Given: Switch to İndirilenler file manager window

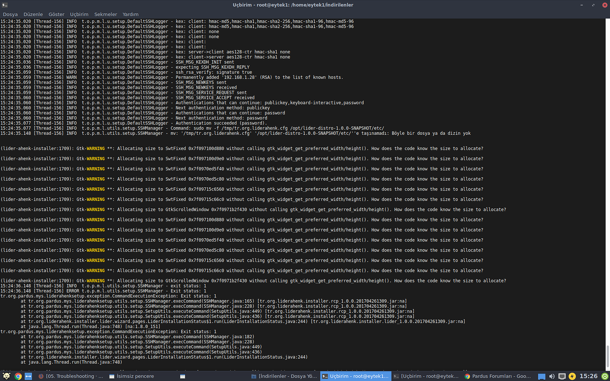Looking at the screenshot, I should [x=283, y=376].
